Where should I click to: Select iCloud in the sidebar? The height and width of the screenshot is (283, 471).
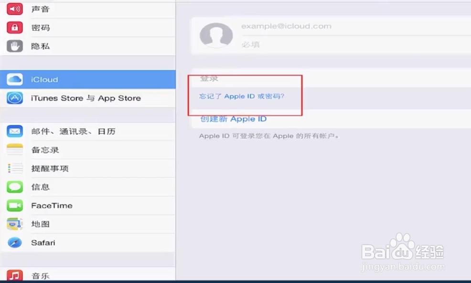pos(88,79)
